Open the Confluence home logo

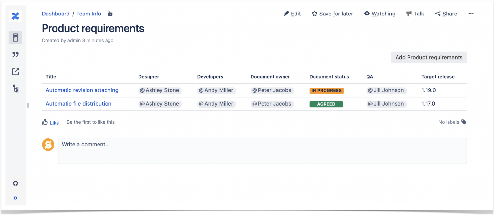(x=15, y=16)
